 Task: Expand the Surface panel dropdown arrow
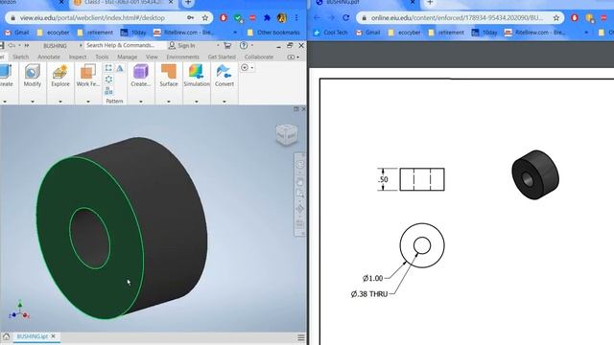click(169, 102)
